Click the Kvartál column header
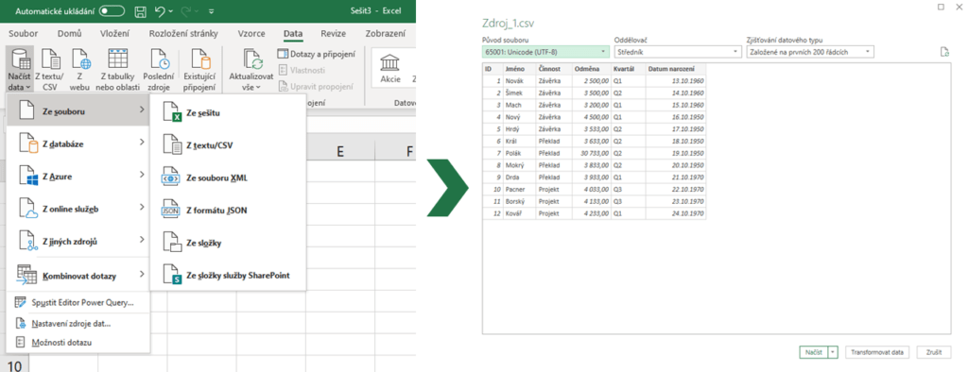The image size is (968, 372). 628,69
